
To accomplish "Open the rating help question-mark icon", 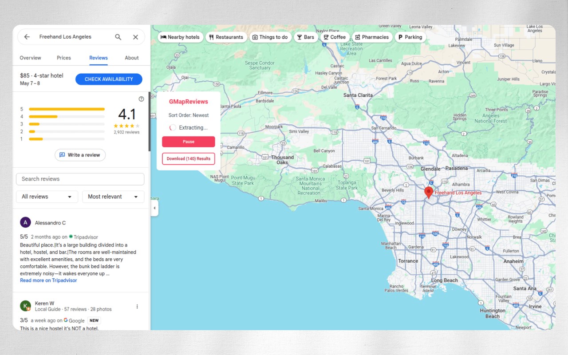I will point(142,99).
